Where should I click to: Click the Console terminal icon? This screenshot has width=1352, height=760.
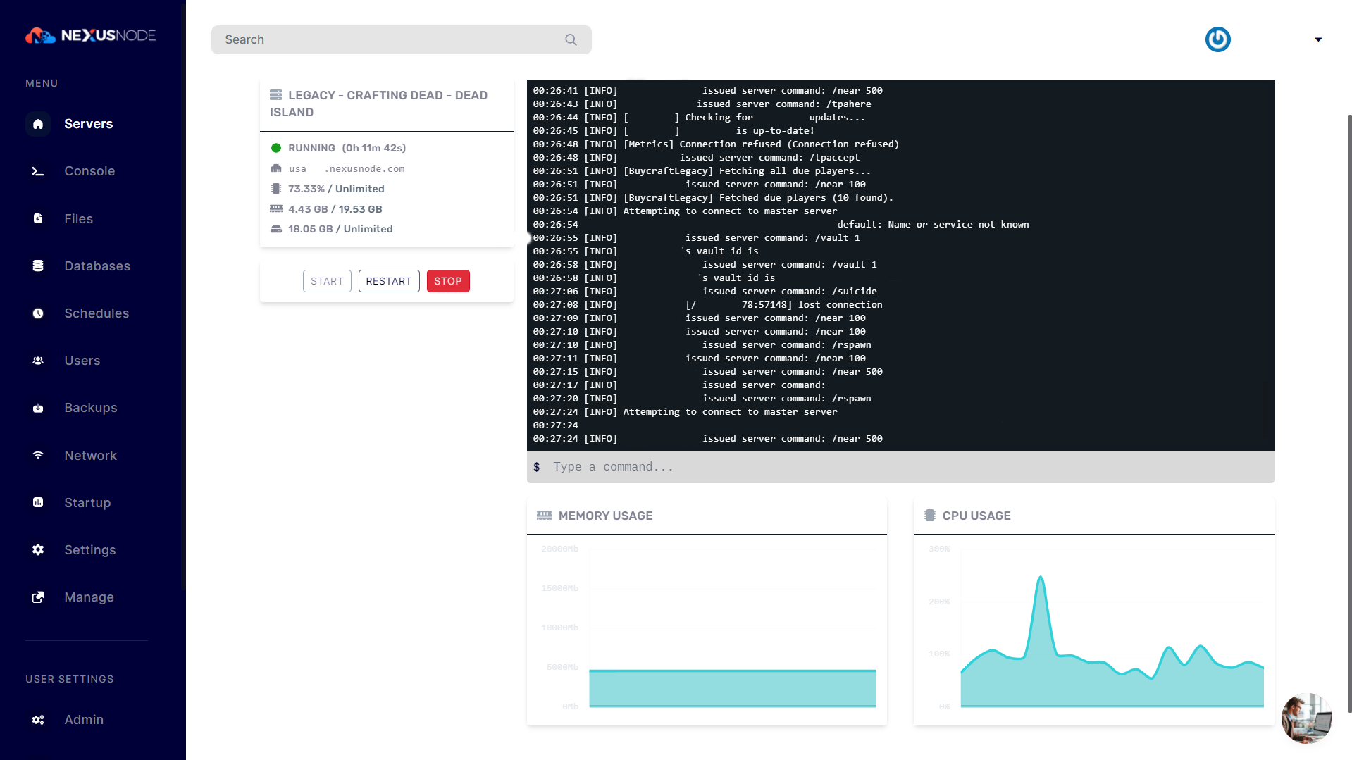point(38,171)
